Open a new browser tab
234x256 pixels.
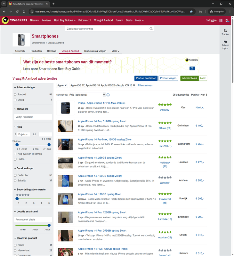click(53, 4)
